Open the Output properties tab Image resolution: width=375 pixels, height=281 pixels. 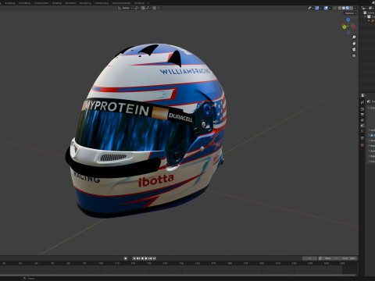coord(362,115)
